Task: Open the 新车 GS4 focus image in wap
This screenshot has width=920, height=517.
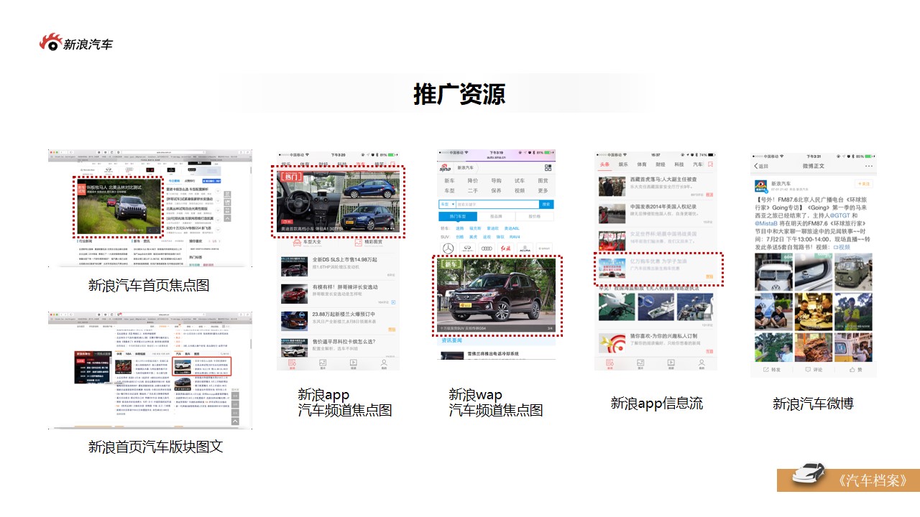Action: (496, 297)
